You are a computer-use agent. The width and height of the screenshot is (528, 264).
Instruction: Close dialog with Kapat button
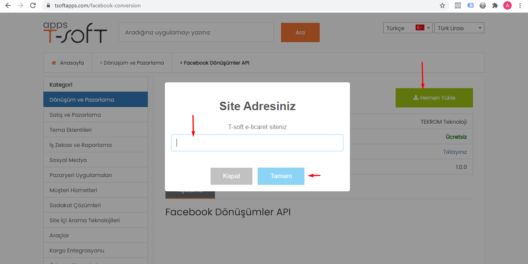231,176
